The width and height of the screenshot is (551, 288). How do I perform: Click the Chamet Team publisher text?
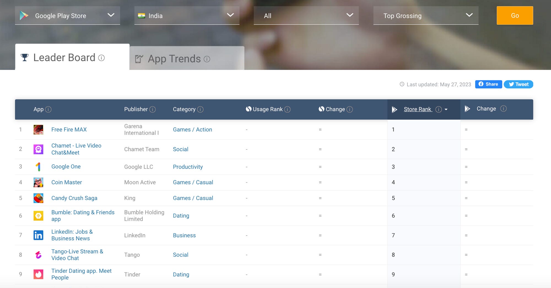tap(142, 149)
